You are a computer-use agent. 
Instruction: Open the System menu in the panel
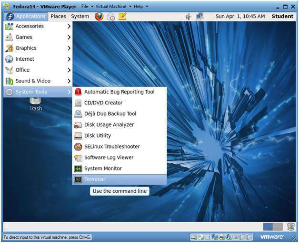pyautogui.click(x=80, y=17)
